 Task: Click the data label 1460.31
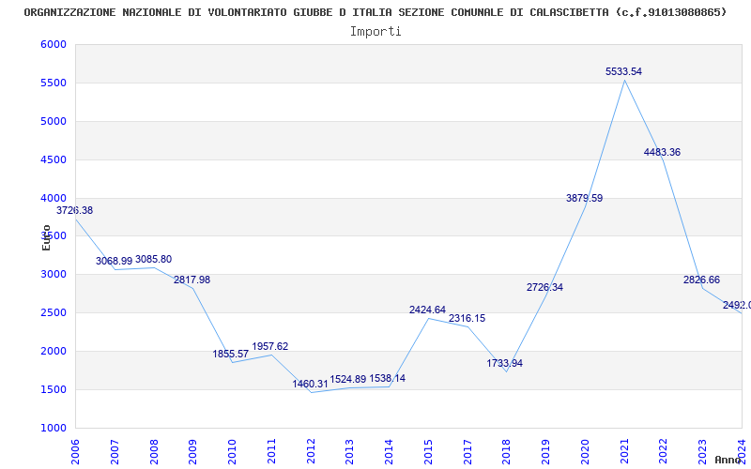[x=311, y=385]
